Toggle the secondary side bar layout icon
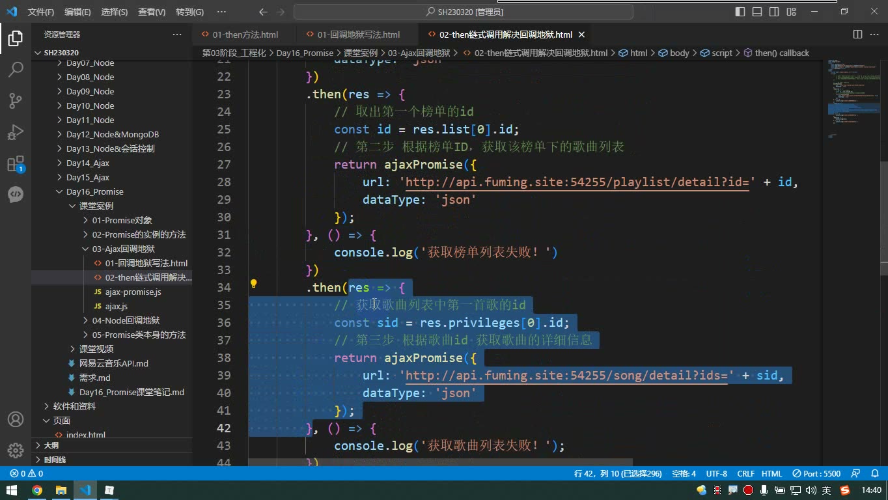The image size is (888, 500). click(x=774, y=12)
